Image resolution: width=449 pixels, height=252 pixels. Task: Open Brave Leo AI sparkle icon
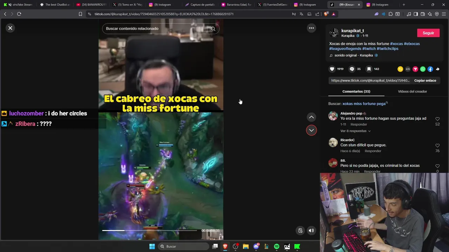pos(430,14)
